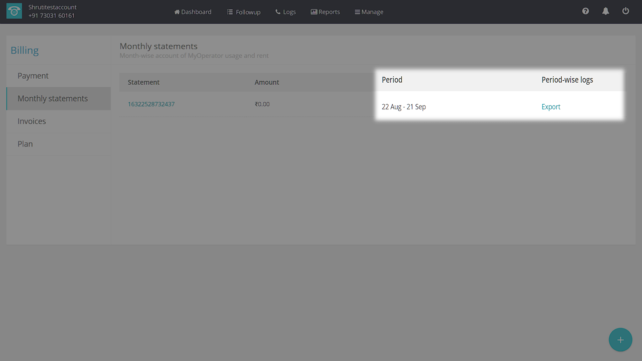Select Monthly statements in the sidebar
Screen dimensions: 642x361
53,98
